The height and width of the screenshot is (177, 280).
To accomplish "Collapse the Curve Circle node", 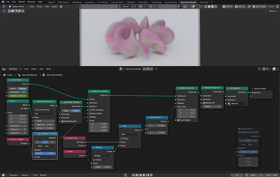I will [x=9, y=80].
